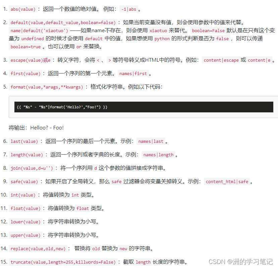
Task: Click the 返回一个序列或者字典的长度 description
Action: coord(85,155)
